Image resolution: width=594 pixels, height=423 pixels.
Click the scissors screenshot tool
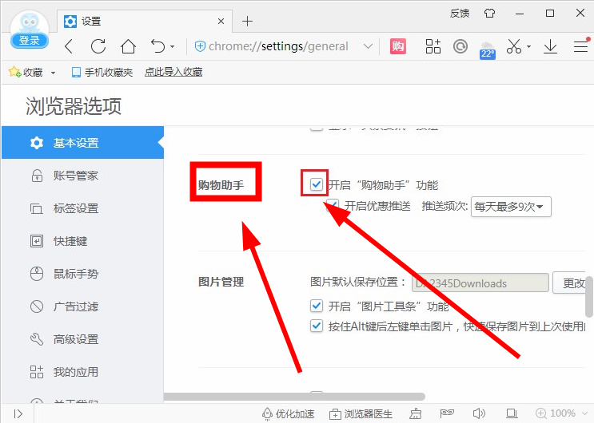(x=514, y=46)
